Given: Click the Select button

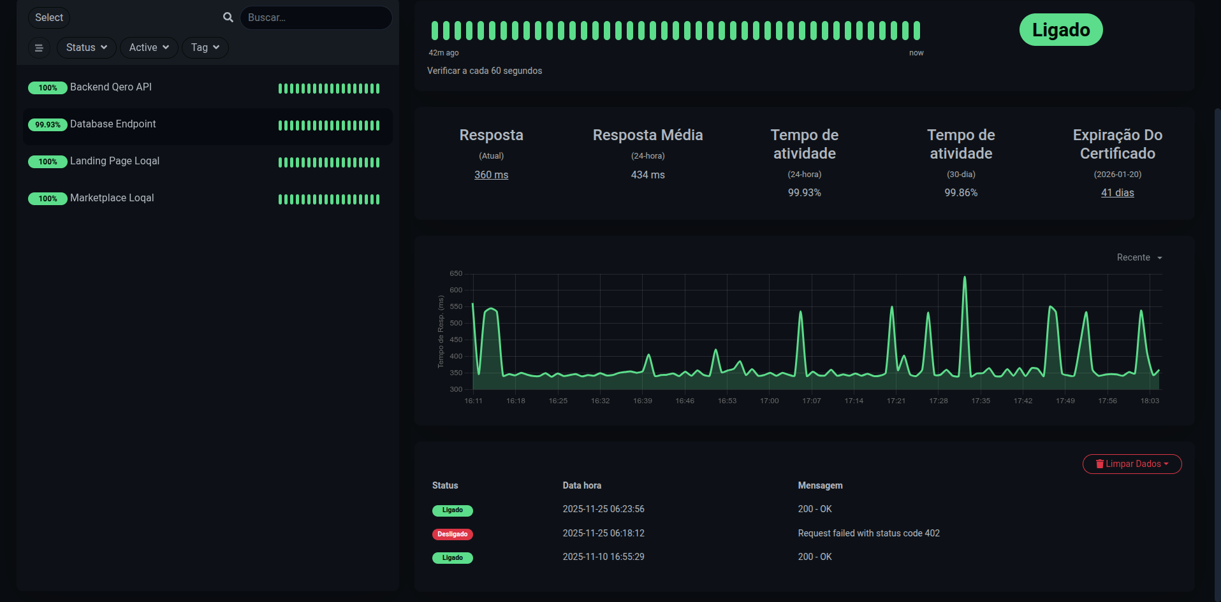Looking at the screenshot, I should (x=49, y=17).
